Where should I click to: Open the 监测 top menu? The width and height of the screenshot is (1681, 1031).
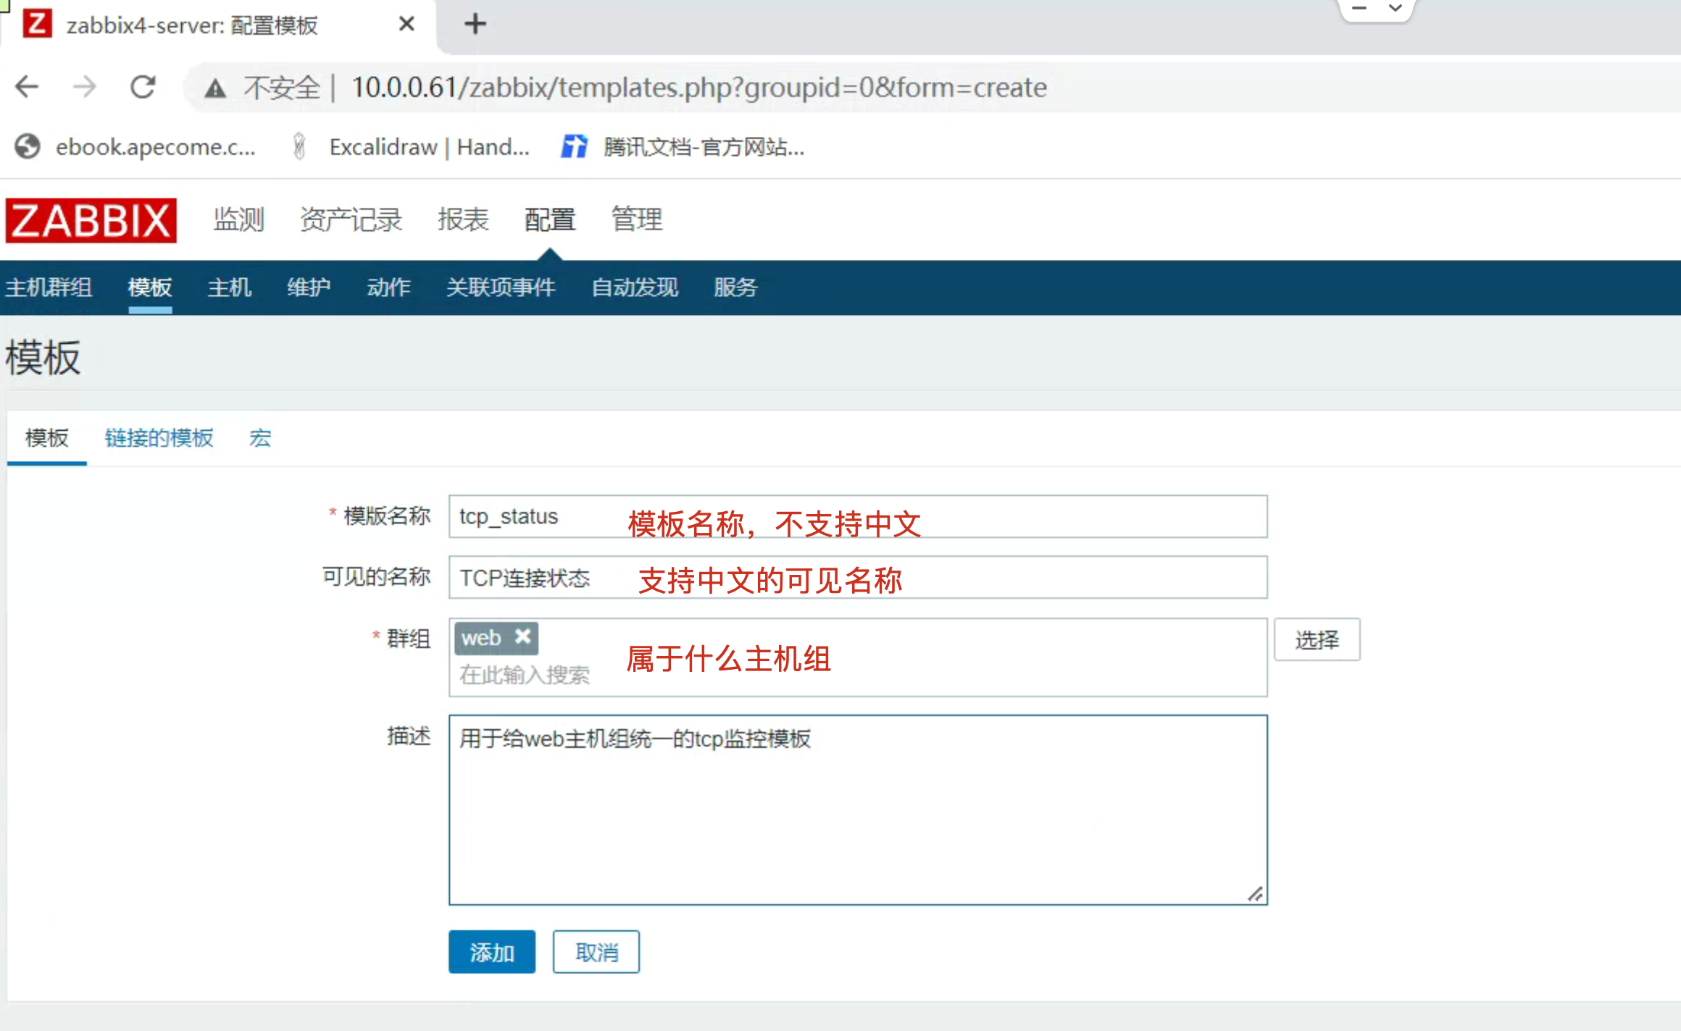pos(239,219)
